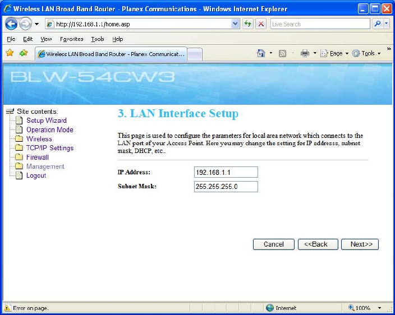
Task: Click the Subnet Mask input field
Action: click(x=226, y=187)
